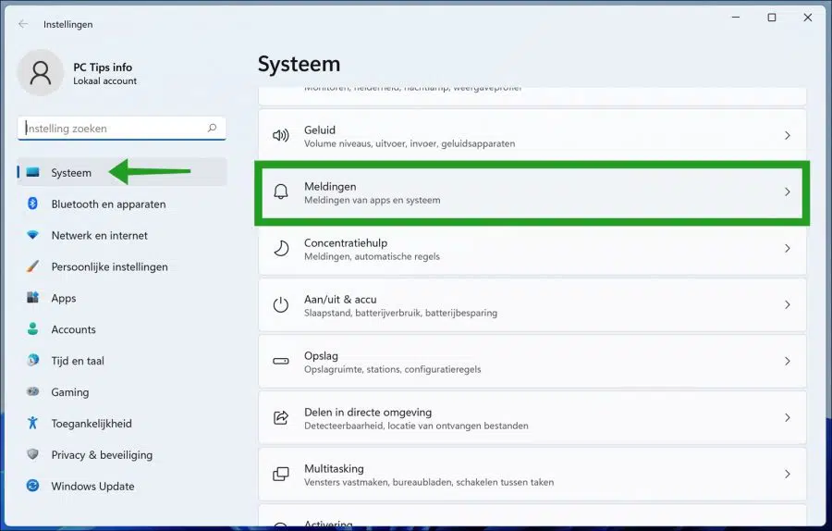This screenshot has height=531, width=832.
Task: Select Tijd en taal category
Action: coord(122,360)
